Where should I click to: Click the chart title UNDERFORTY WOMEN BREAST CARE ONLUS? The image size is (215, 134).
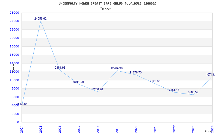pos(107,3)
